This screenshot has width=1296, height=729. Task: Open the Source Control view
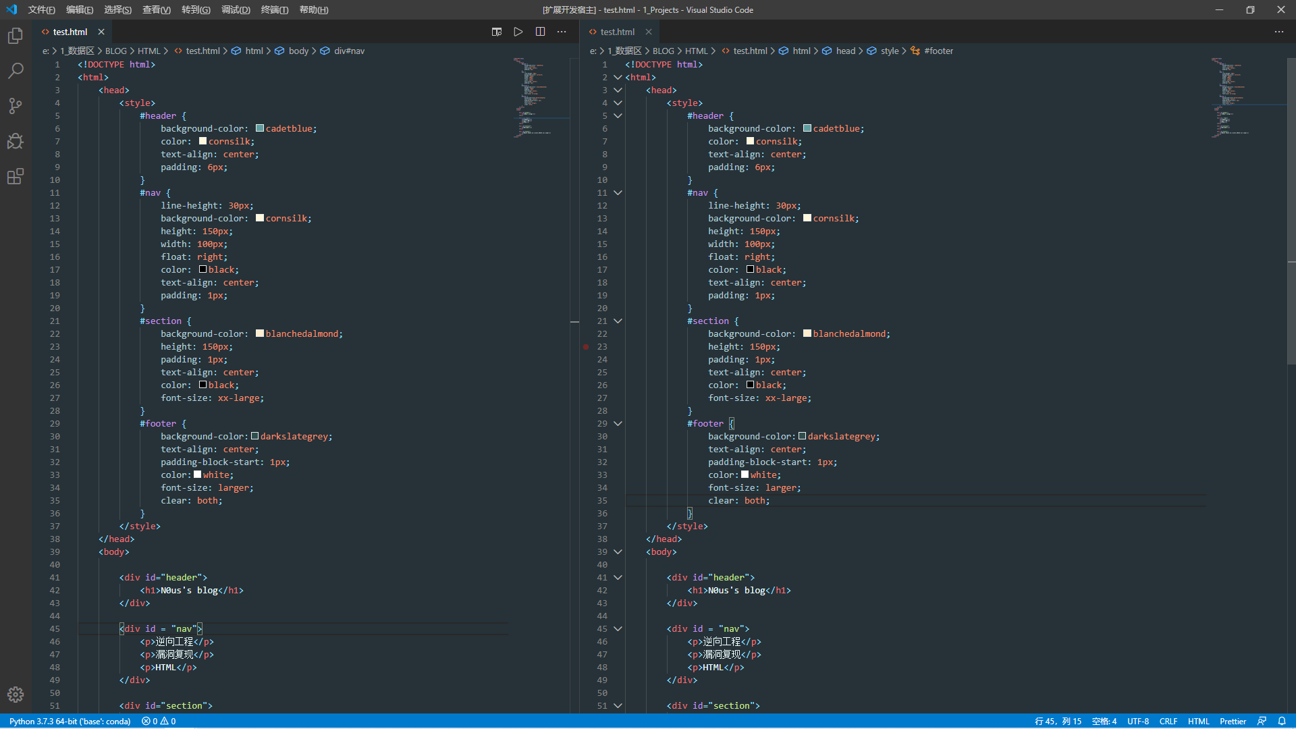coord(16,106)
